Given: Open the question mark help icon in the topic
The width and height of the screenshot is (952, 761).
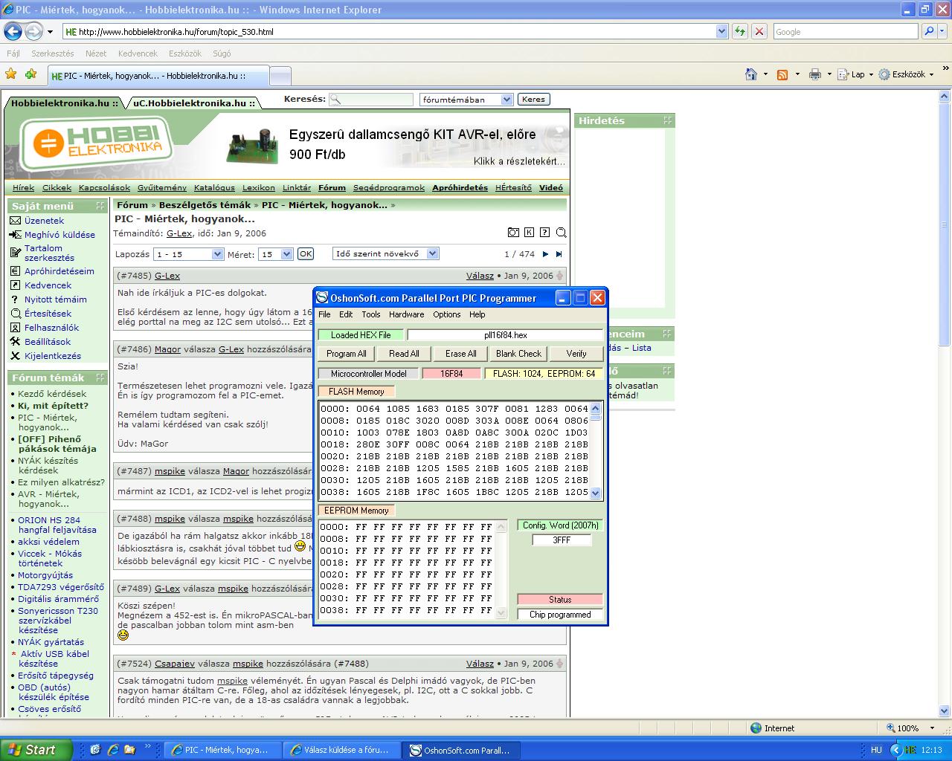Looking at the screenshot, I should 544,233.
